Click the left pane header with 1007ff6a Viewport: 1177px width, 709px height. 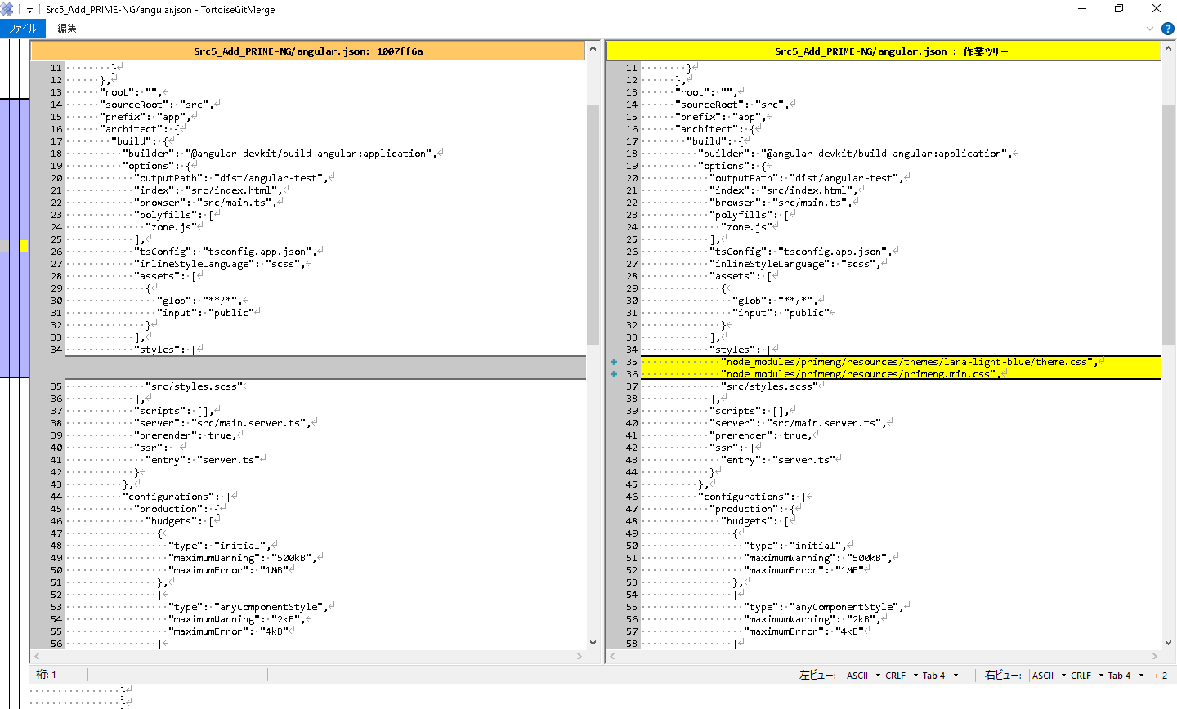click(x=308, y=51)
